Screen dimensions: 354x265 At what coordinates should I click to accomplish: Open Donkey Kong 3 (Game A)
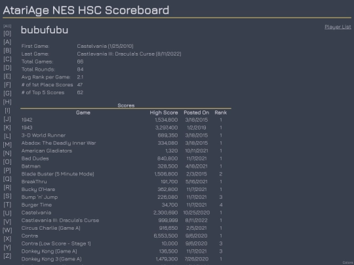point(52,259)
